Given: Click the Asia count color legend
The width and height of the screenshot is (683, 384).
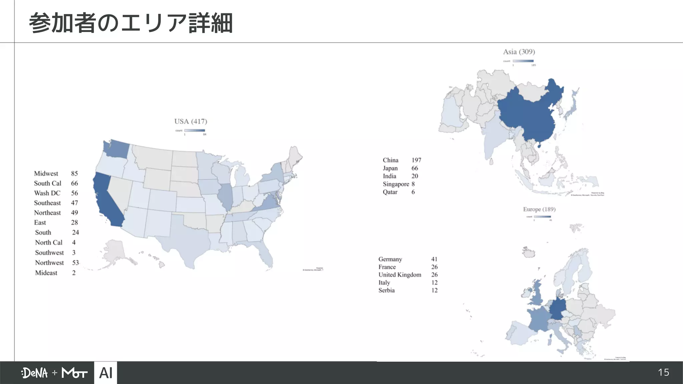Looking at the screenshot, I should [x=523, y=61].
